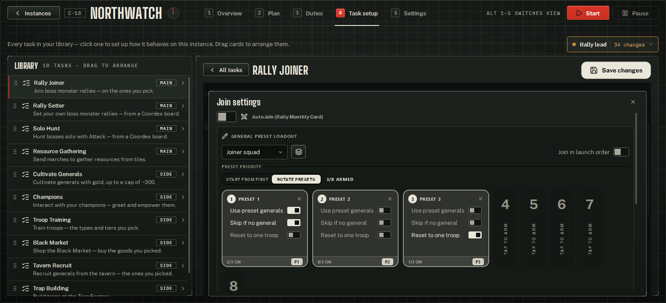
Task: Select the Rotate Presets option
Action: point(296,179)
